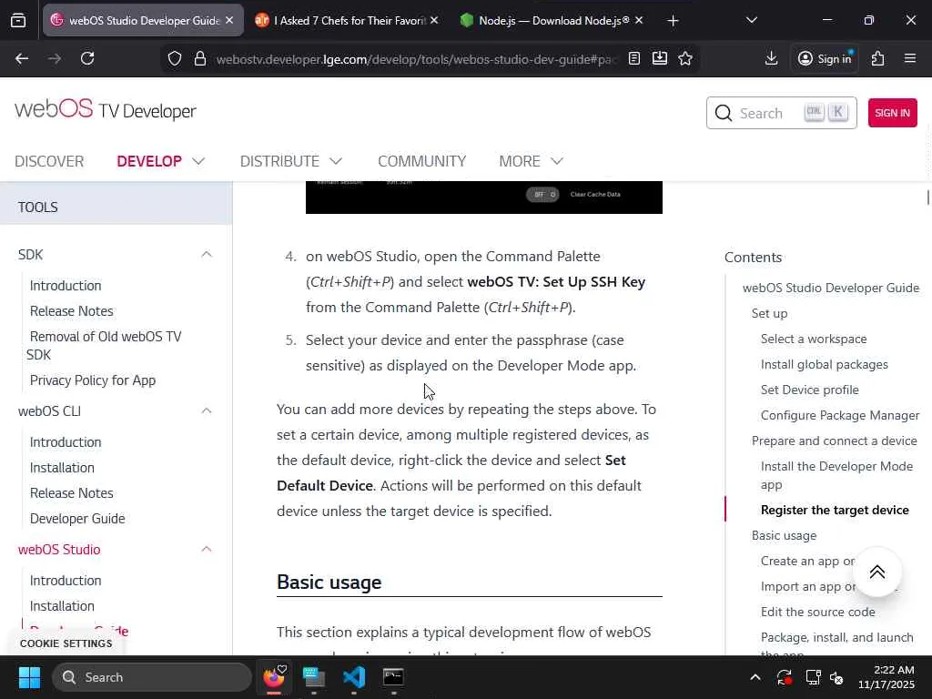Click the scroll-to-top double chevron button
The image size is (932, 699).
[876, 572]
